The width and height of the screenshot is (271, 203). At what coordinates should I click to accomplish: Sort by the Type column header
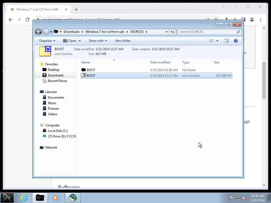[186, 62]
